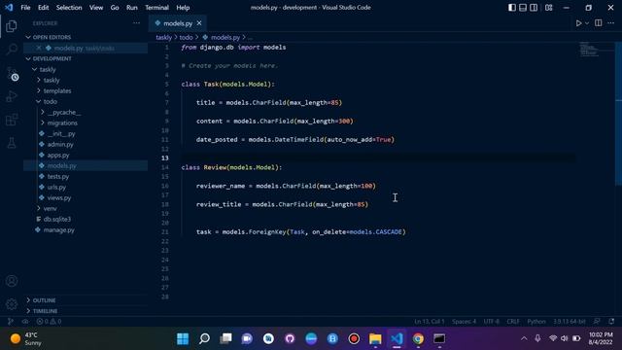Click Ln 13, Col 1 status entry
The height and width of the screenshot is (350, 622).
tap(430, 322)
